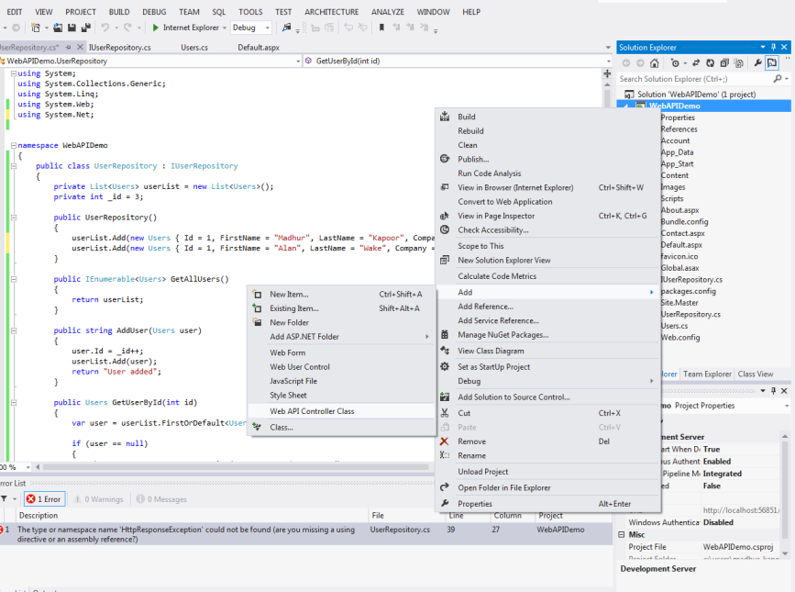
Task: Collapse All items in Solution Explorer
Action: click(x=724, y=62)
